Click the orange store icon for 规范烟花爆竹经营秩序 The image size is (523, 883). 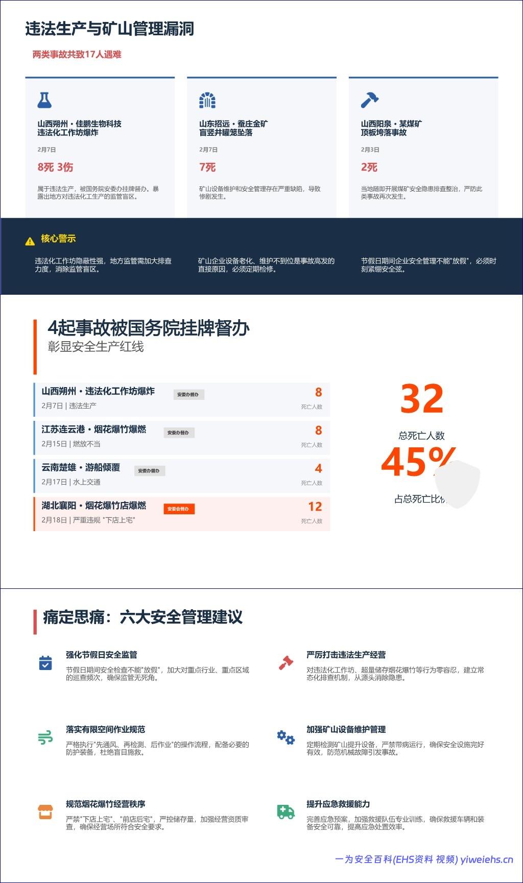[45, 812]
